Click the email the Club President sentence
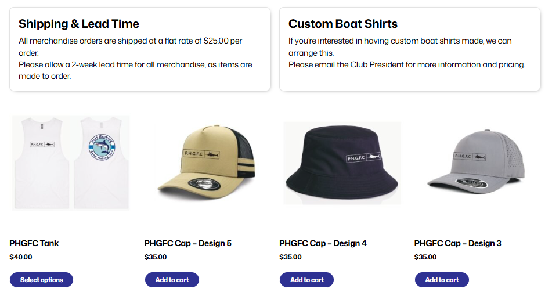 pos(406,64)
